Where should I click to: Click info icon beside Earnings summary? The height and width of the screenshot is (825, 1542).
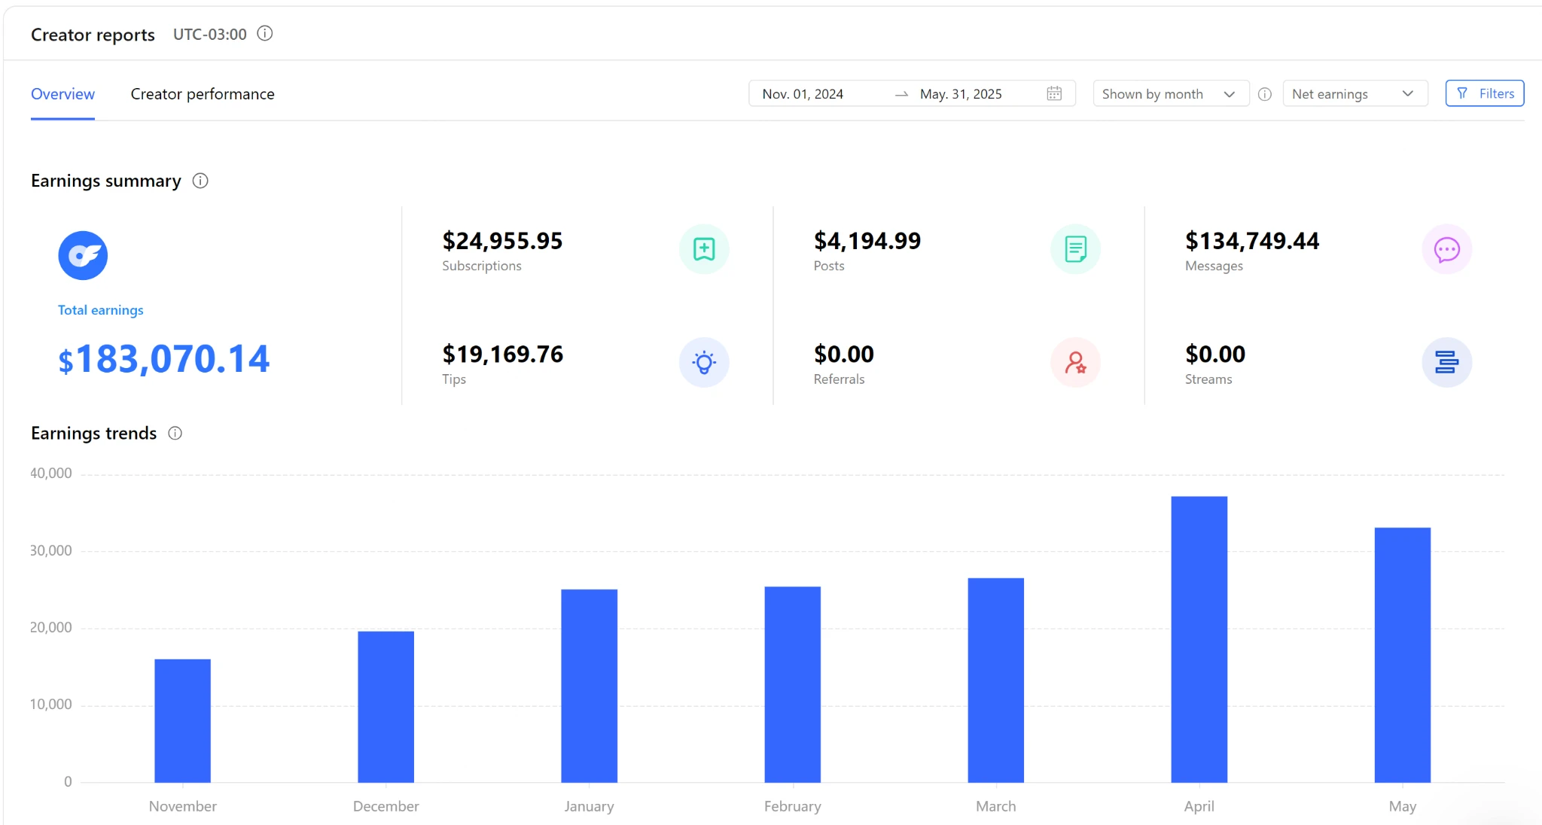click(200, 181)
